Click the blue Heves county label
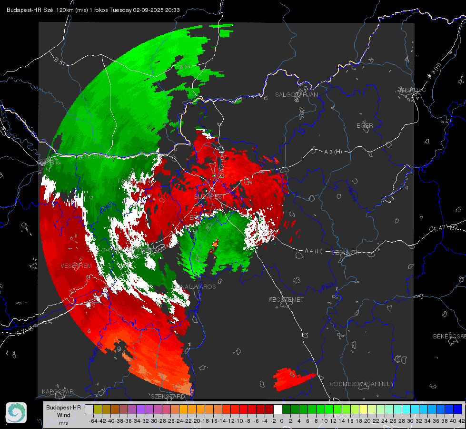 coord(352,194)
